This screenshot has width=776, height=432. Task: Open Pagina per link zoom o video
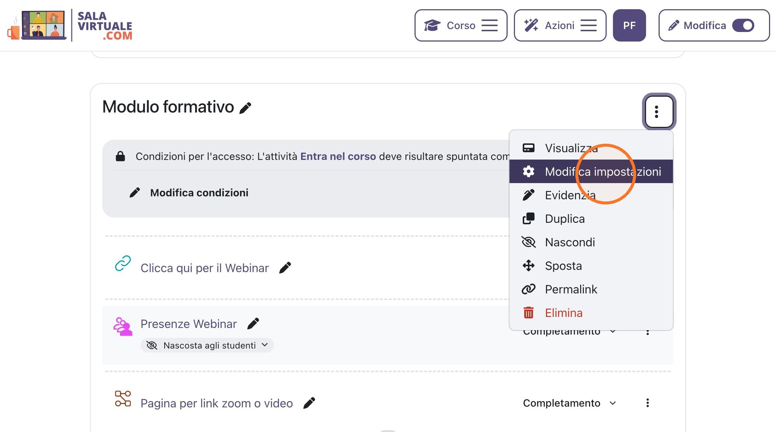pos(216,403)
